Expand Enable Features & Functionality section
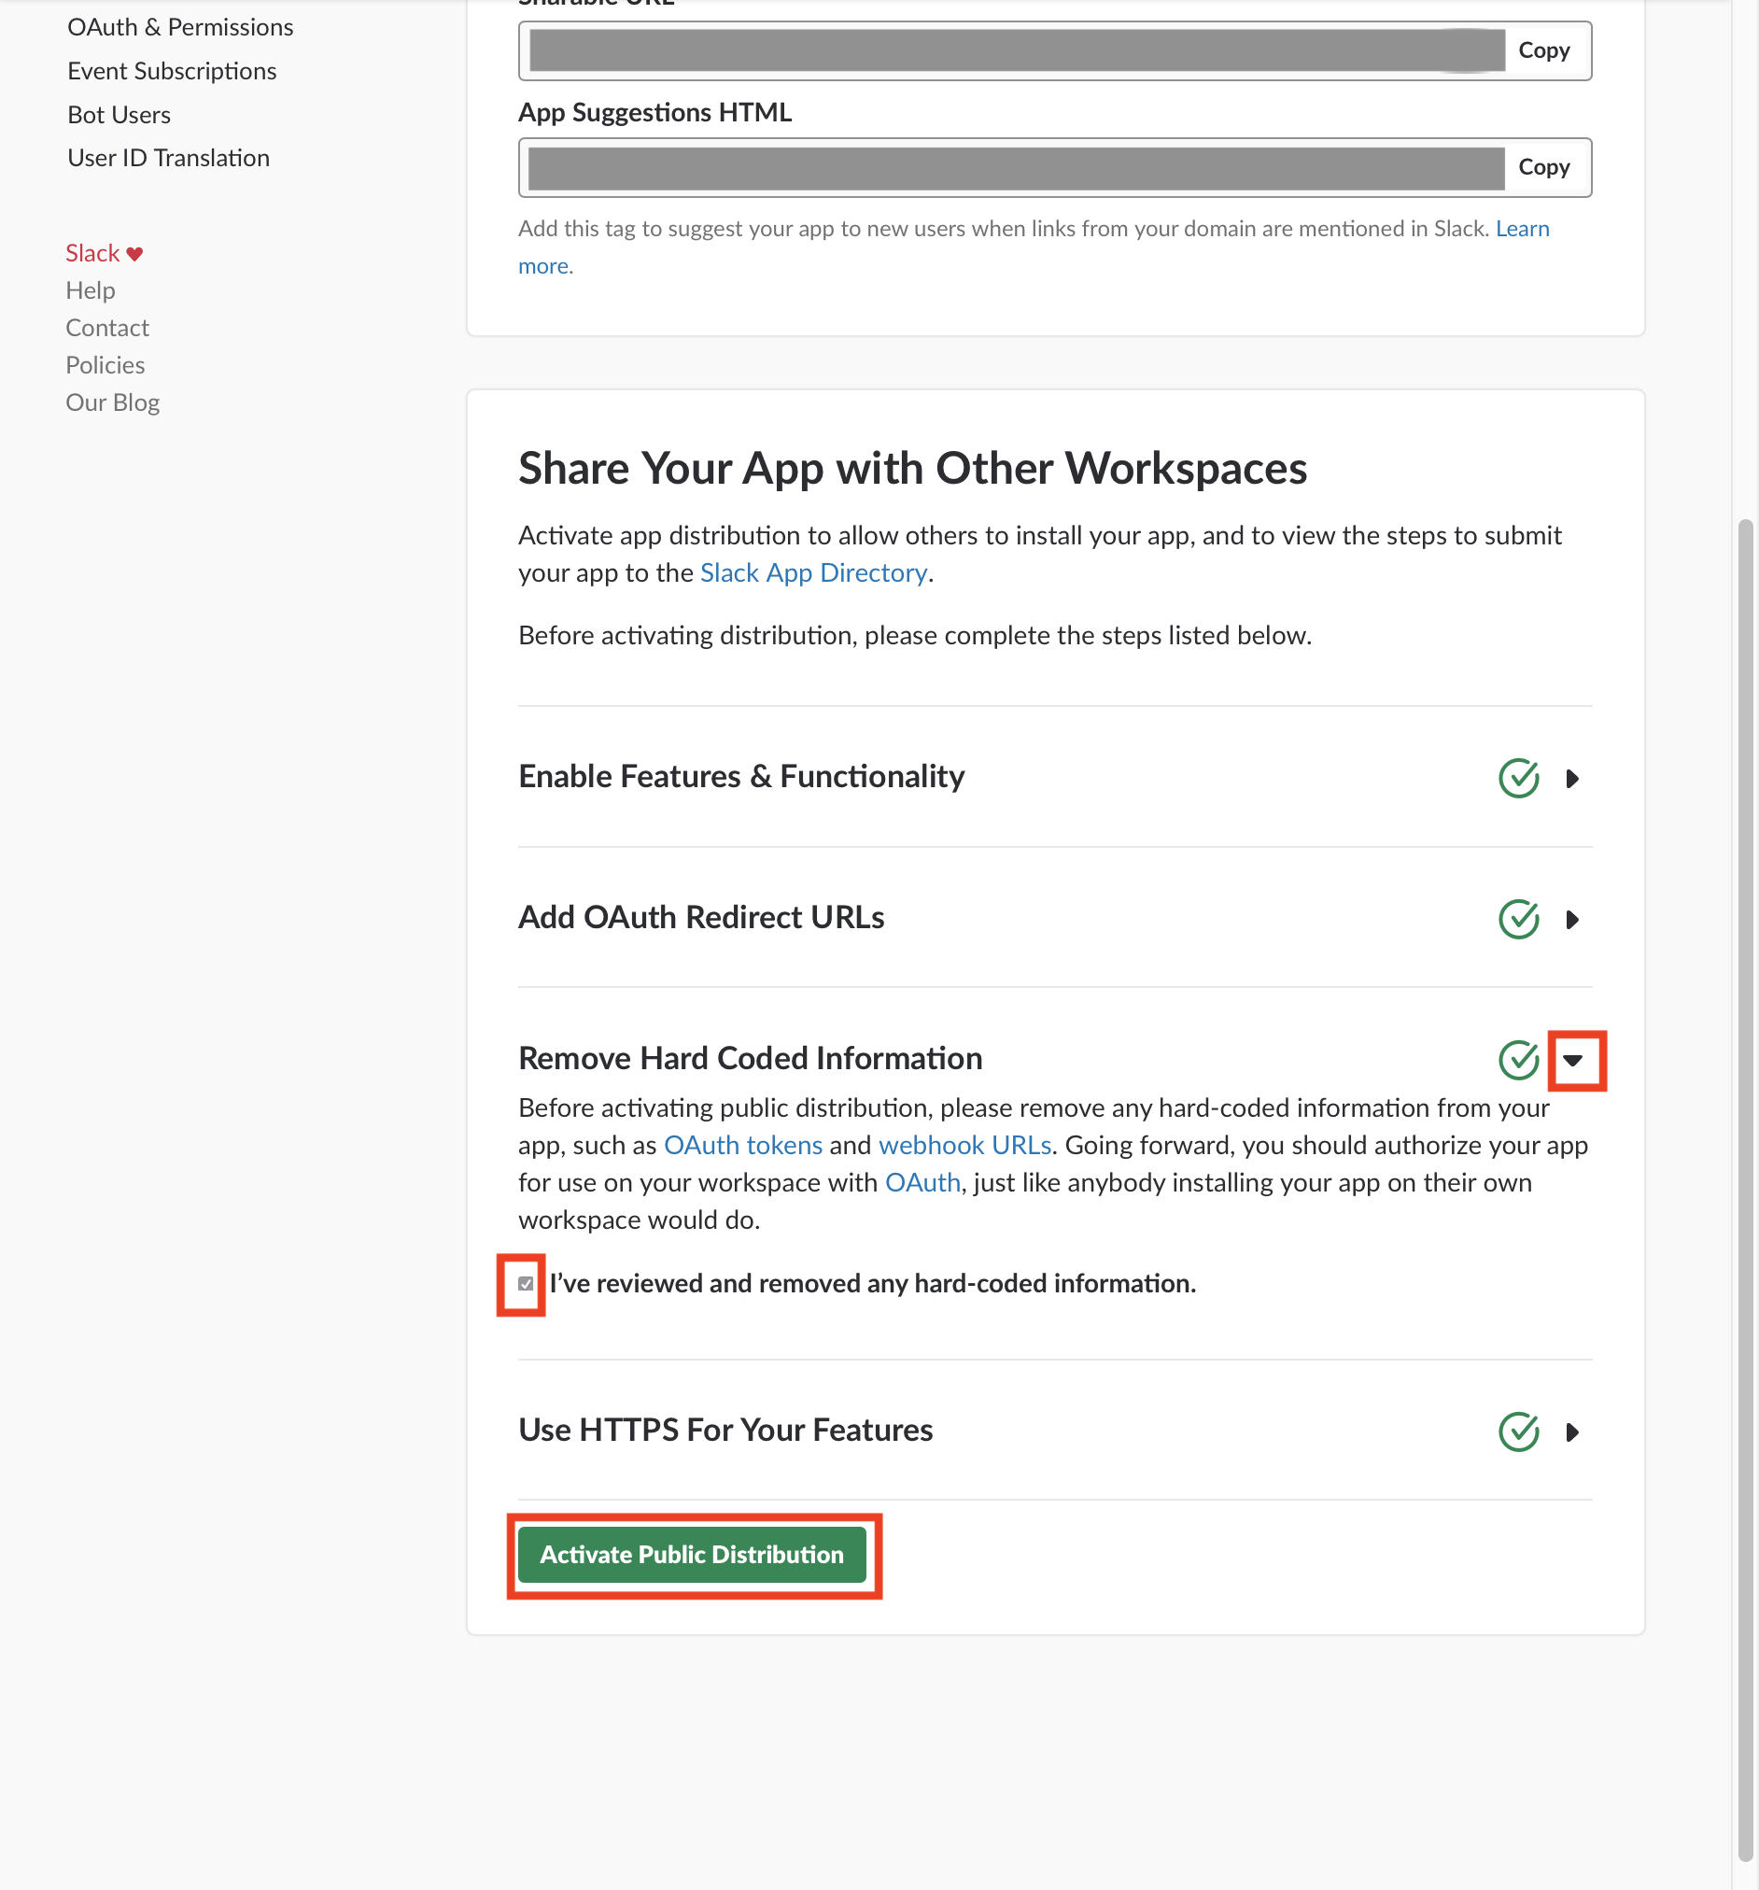 (x=1572, y=779)
